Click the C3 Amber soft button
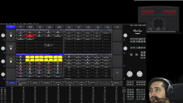Viewport: 183px width, 103px height. pos(88,27)
